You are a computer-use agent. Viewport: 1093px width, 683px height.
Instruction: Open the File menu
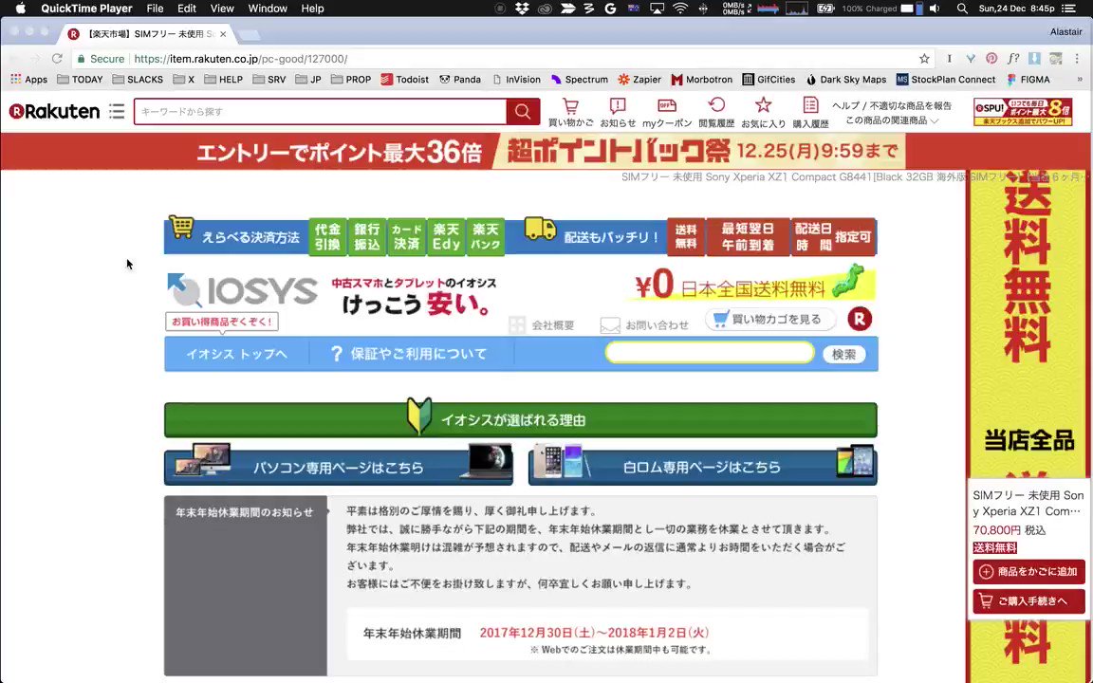(155, 9)
